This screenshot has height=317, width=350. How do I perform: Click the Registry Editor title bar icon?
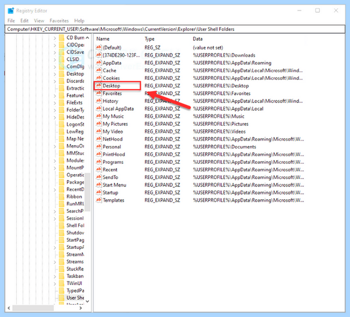[x=10, y=10]
